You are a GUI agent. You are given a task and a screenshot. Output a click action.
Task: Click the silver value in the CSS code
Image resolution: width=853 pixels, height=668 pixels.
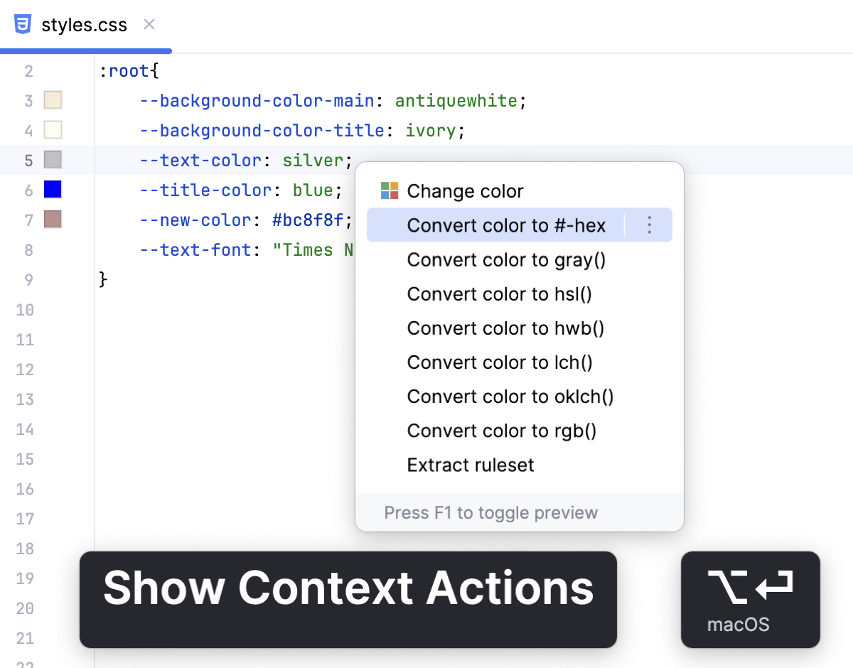pos(313,160)
